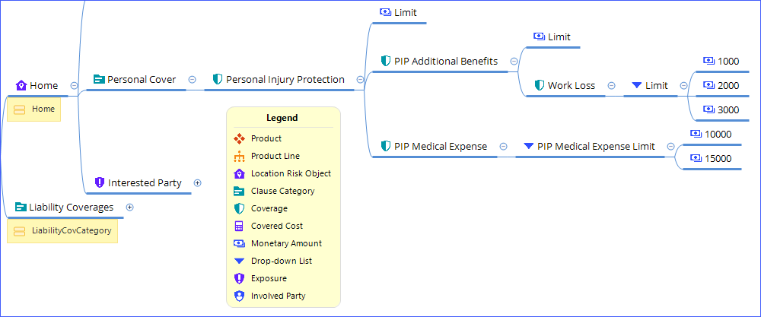Collapse the Personal Injury Protection branch
Viewport: 761px width, 317px height.
360,79
